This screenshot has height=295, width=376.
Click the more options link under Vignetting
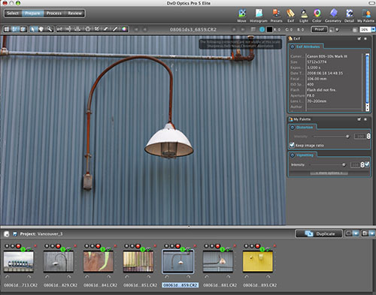coord(329,173)
